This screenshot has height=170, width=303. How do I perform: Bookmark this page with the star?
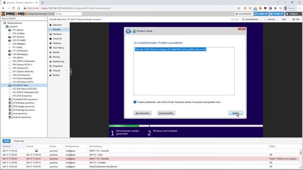pos(239,8)
